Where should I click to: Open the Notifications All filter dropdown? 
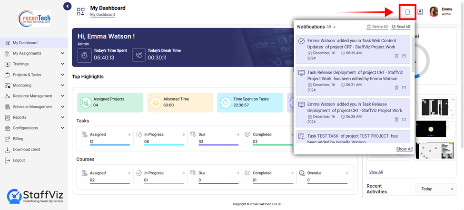331,27
